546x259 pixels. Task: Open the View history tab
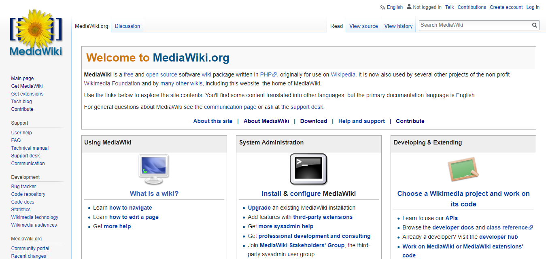click(398, 26)
